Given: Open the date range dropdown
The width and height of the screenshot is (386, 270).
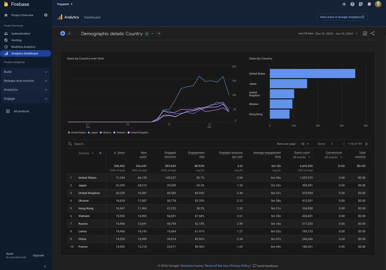Looking at the screenshot, I should coord(336,33).
